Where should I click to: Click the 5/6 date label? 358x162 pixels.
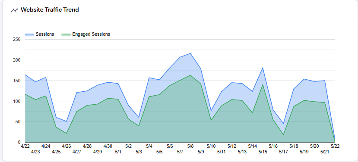click(x=170, y=146)
